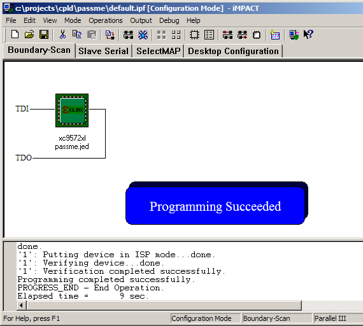
Task: Click the 'PROGRESS_END - End Operation.' log line
Action: click(x=90, y=288)
